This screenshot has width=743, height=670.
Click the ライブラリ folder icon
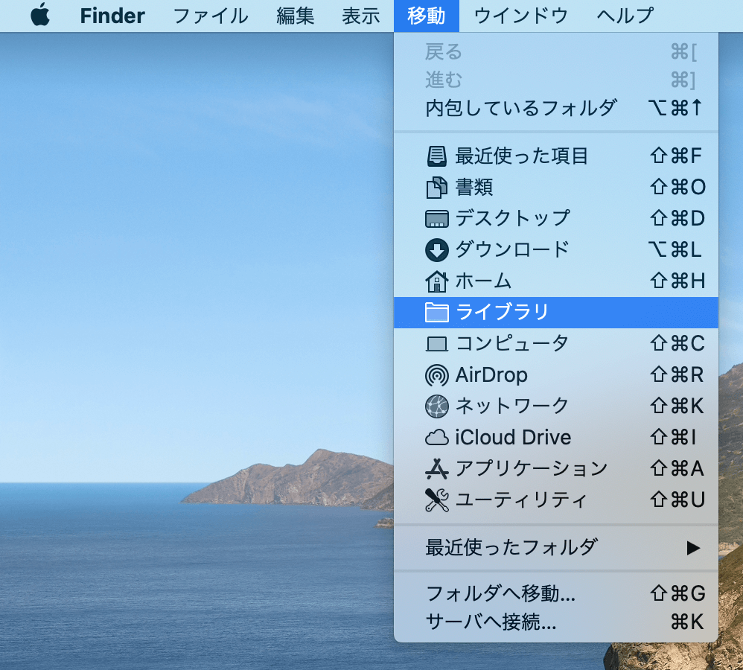tap(436, 312)
